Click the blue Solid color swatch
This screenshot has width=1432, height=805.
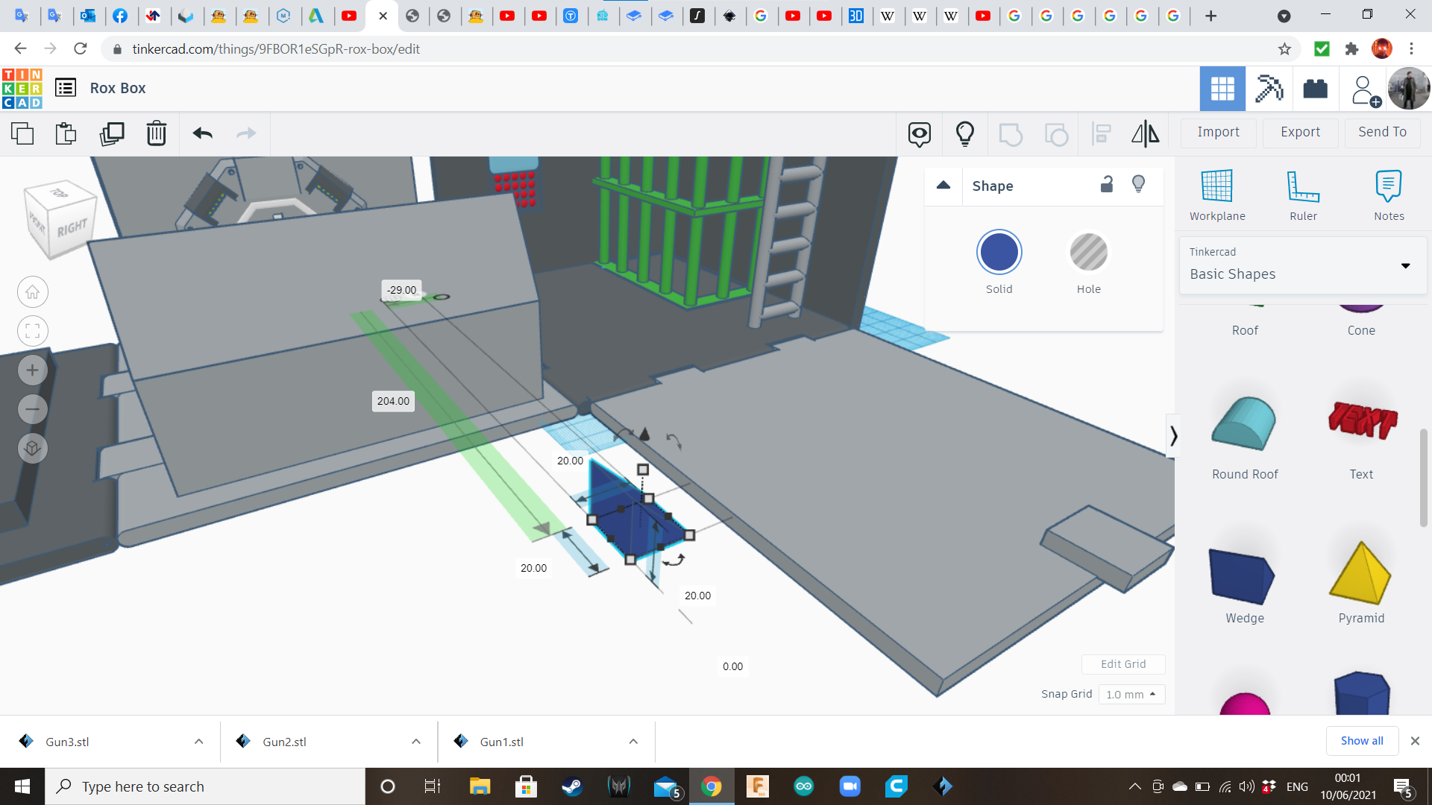coord(999,253)
